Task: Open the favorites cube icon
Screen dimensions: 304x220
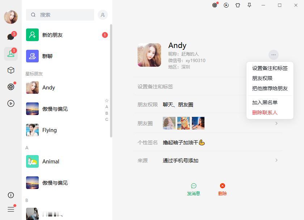Action: point(11,70)
